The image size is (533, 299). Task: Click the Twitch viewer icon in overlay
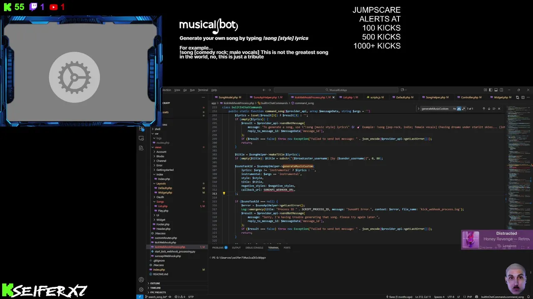coord(33,7)
